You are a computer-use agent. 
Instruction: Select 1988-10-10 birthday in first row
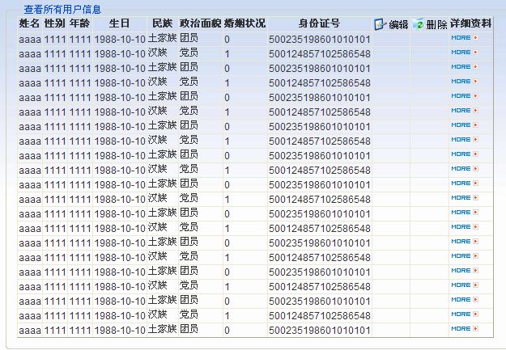point(120,40)
